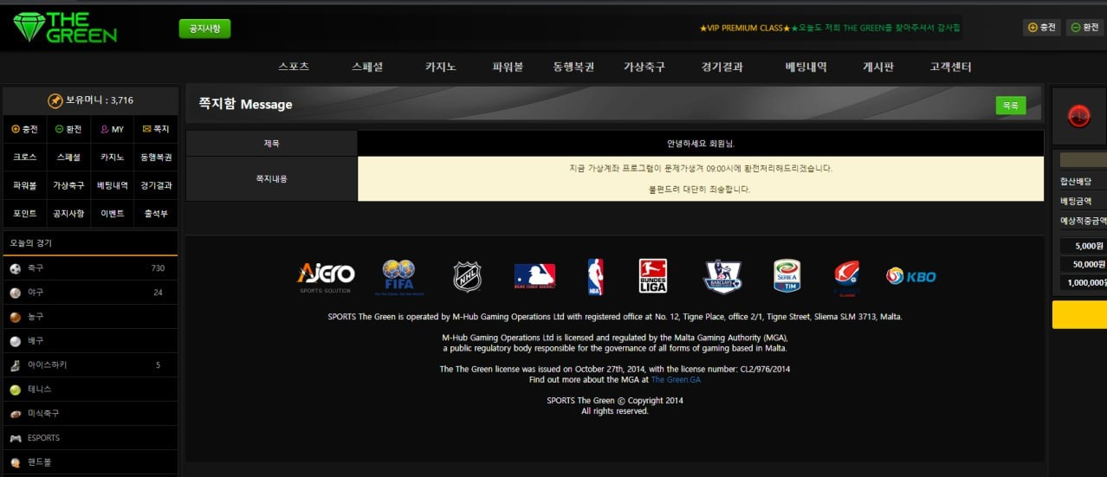The image size is (1107, 477).
Task: Click the FIFA logo in footer
Action: pyautogui.click(x=398, y=276)
